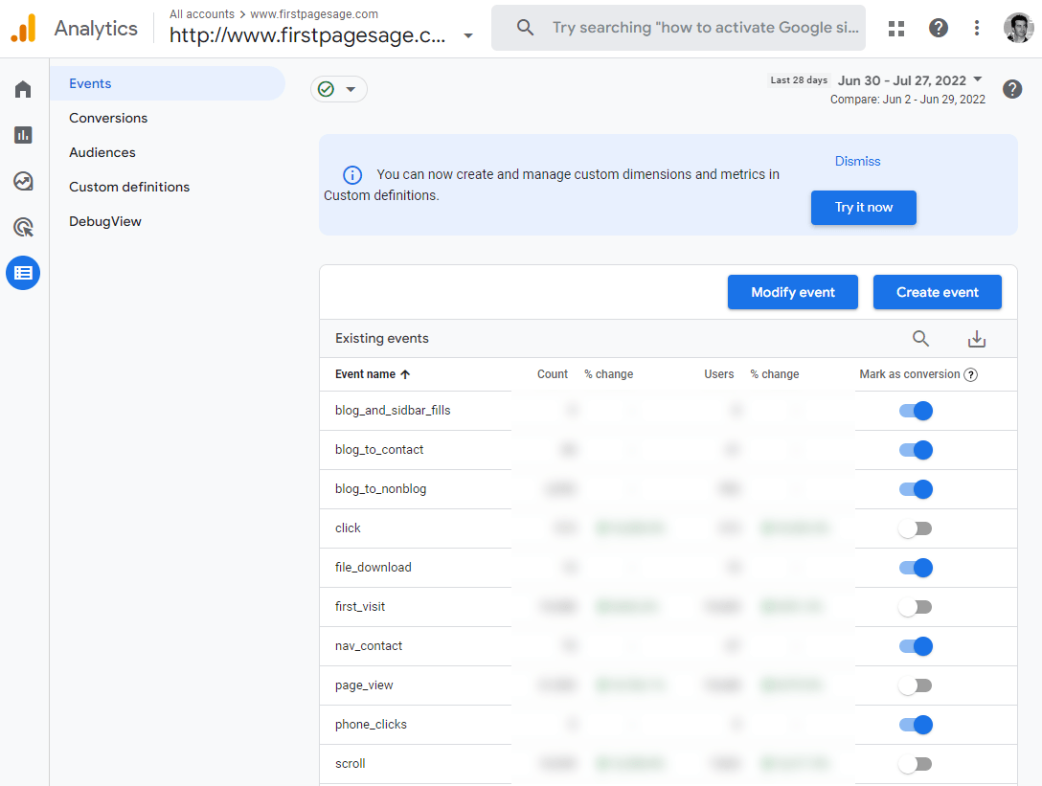
Task: Disable conversion for nav_contact
Action: coord(916,646)
